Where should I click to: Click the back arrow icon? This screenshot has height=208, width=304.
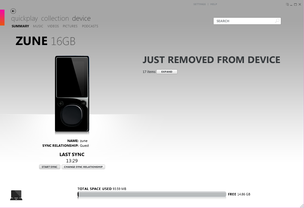tap(13, 11)
